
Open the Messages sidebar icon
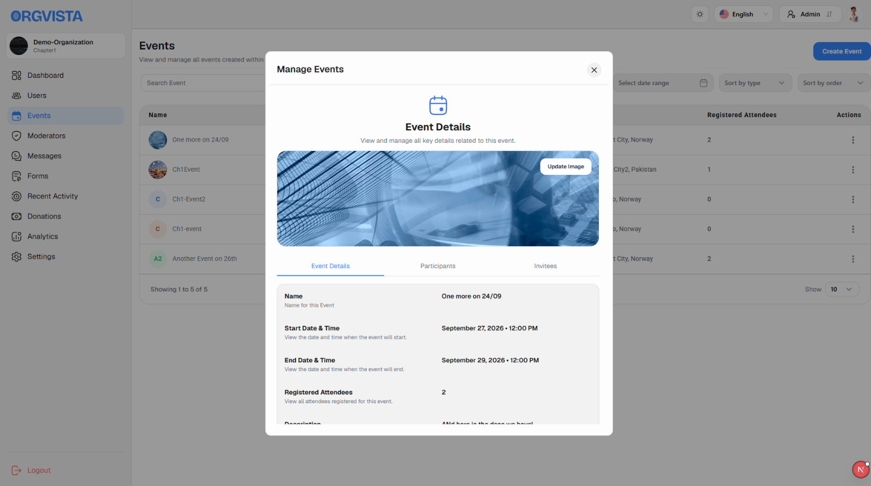click(x=16, y=156)
